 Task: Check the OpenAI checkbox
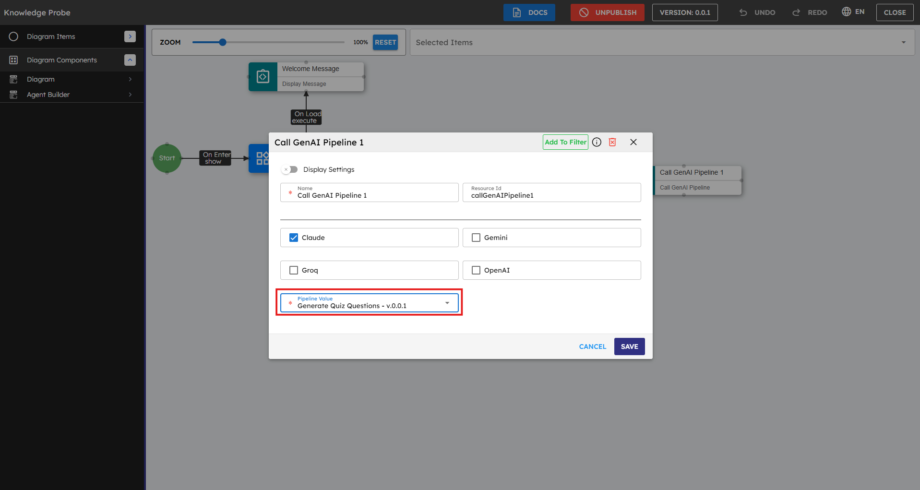point(476,270)
